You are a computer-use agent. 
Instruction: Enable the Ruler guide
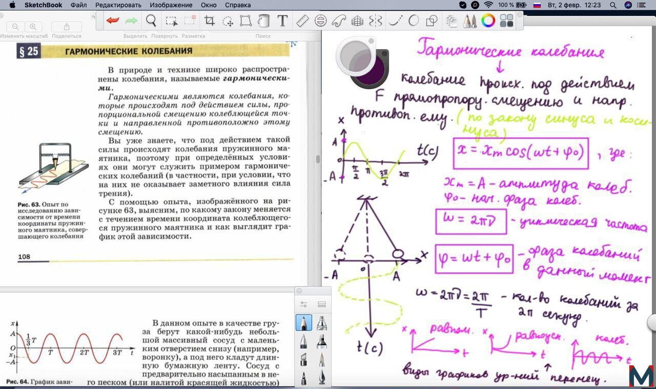point(302,20)
